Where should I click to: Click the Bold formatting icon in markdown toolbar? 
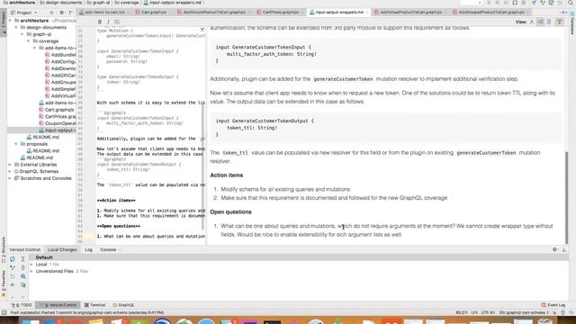100,22
